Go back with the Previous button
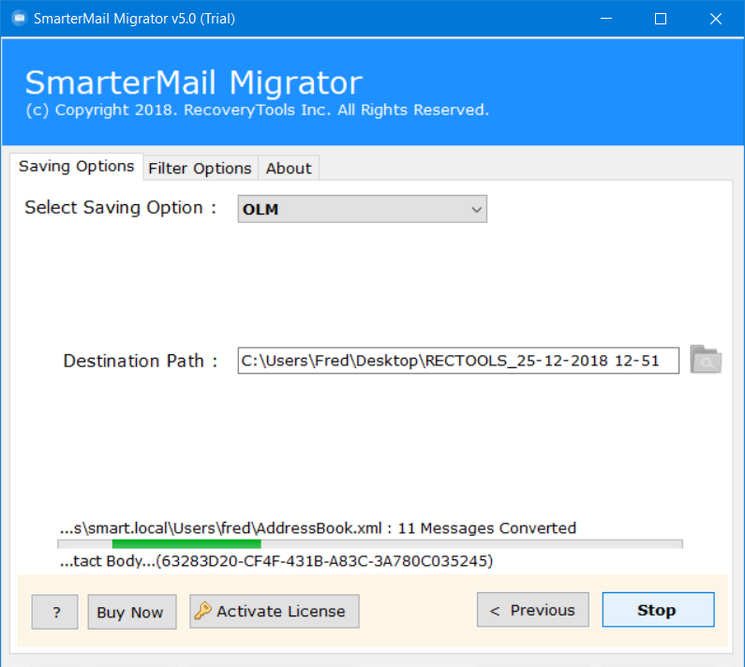The height and width of the screenshot is (667, 745). (x=532, y=610)
